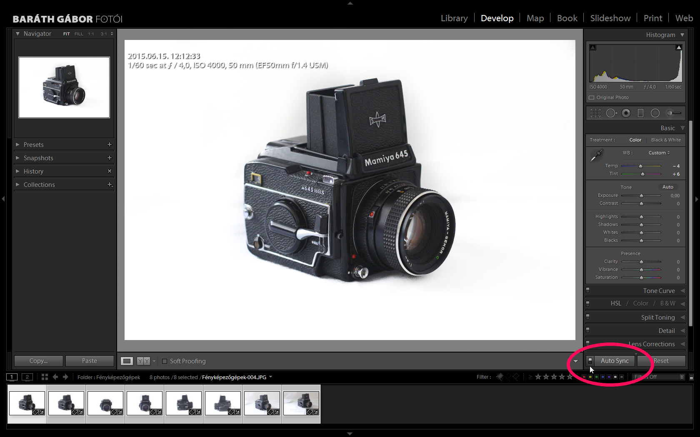Open the Print module
This screenshot has height=437, width=700.
tap(653, 18)
